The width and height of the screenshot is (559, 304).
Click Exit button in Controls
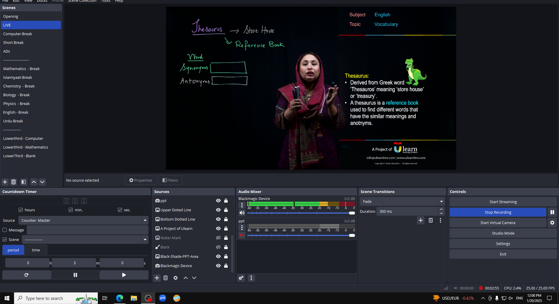503,254
